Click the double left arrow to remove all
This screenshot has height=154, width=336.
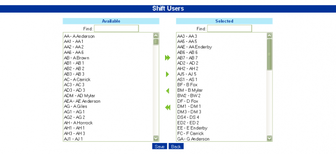tap(168, 107)
